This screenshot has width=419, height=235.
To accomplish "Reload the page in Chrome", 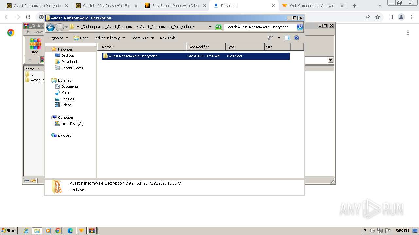I will pyautogui.click(x=28, y=17).
